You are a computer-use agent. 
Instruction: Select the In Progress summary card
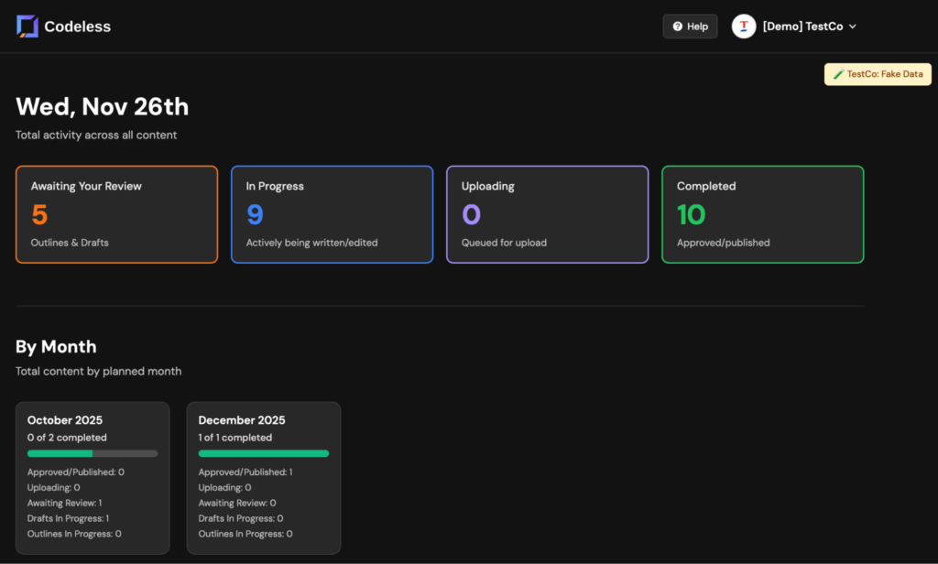[332, 214]
